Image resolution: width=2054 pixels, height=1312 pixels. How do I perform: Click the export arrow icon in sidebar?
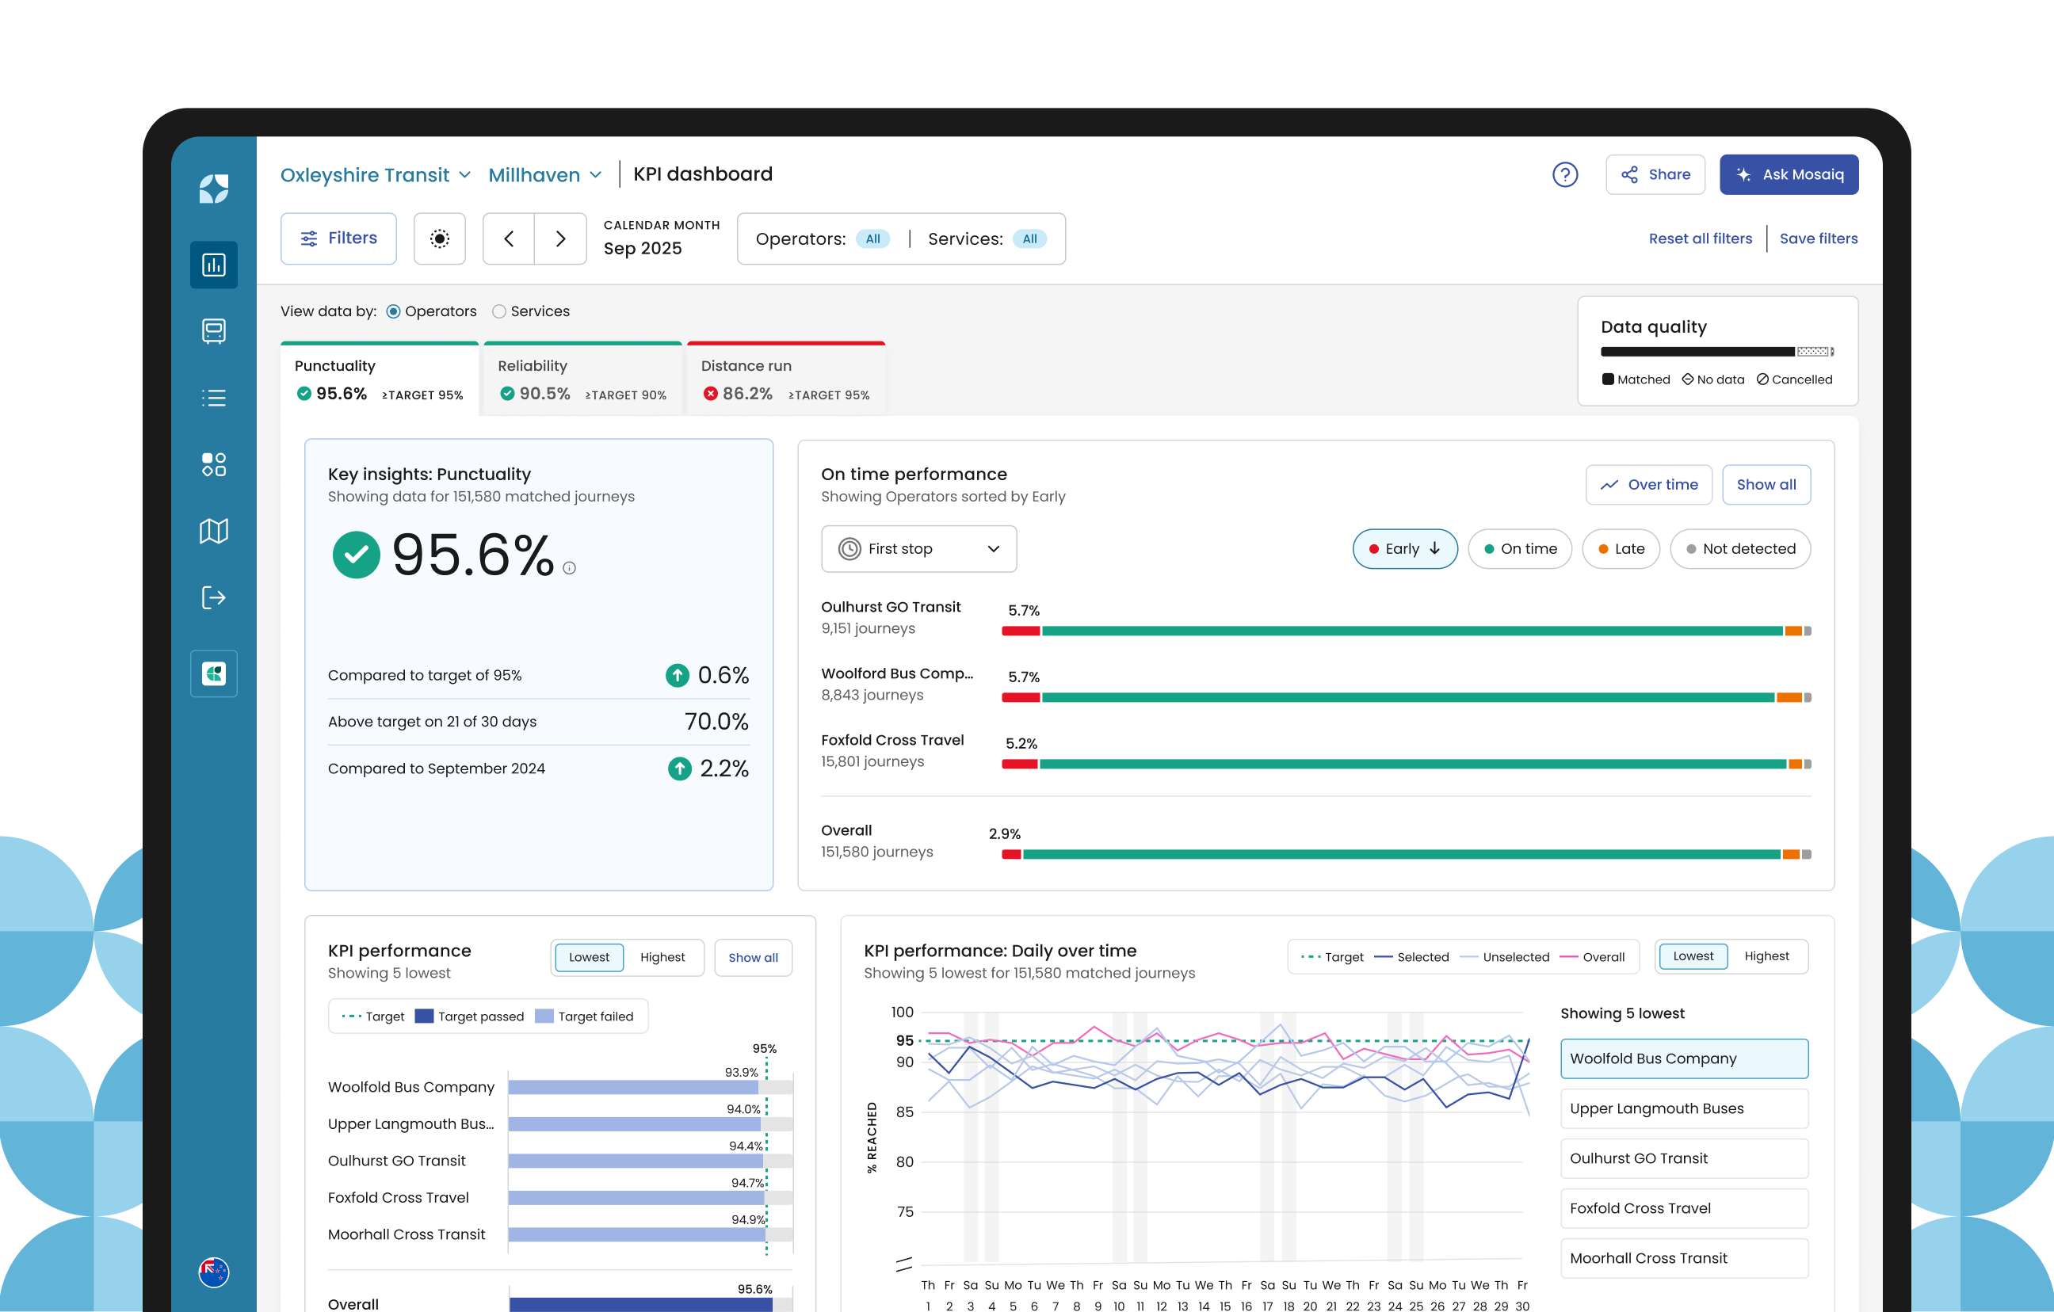pyautogui.click(x=213, y=597)
